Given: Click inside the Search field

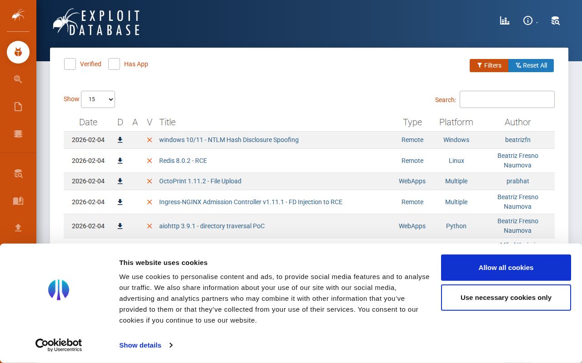Looking at the screenshot, I should pyautogui.click(x=507, y=99).
